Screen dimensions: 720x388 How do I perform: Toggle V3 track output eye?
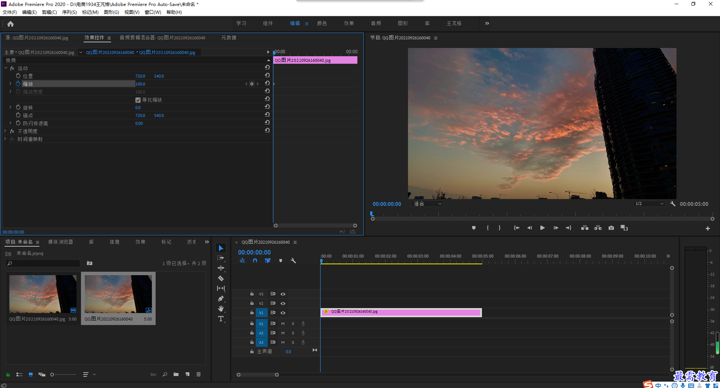tap(283, 294)
